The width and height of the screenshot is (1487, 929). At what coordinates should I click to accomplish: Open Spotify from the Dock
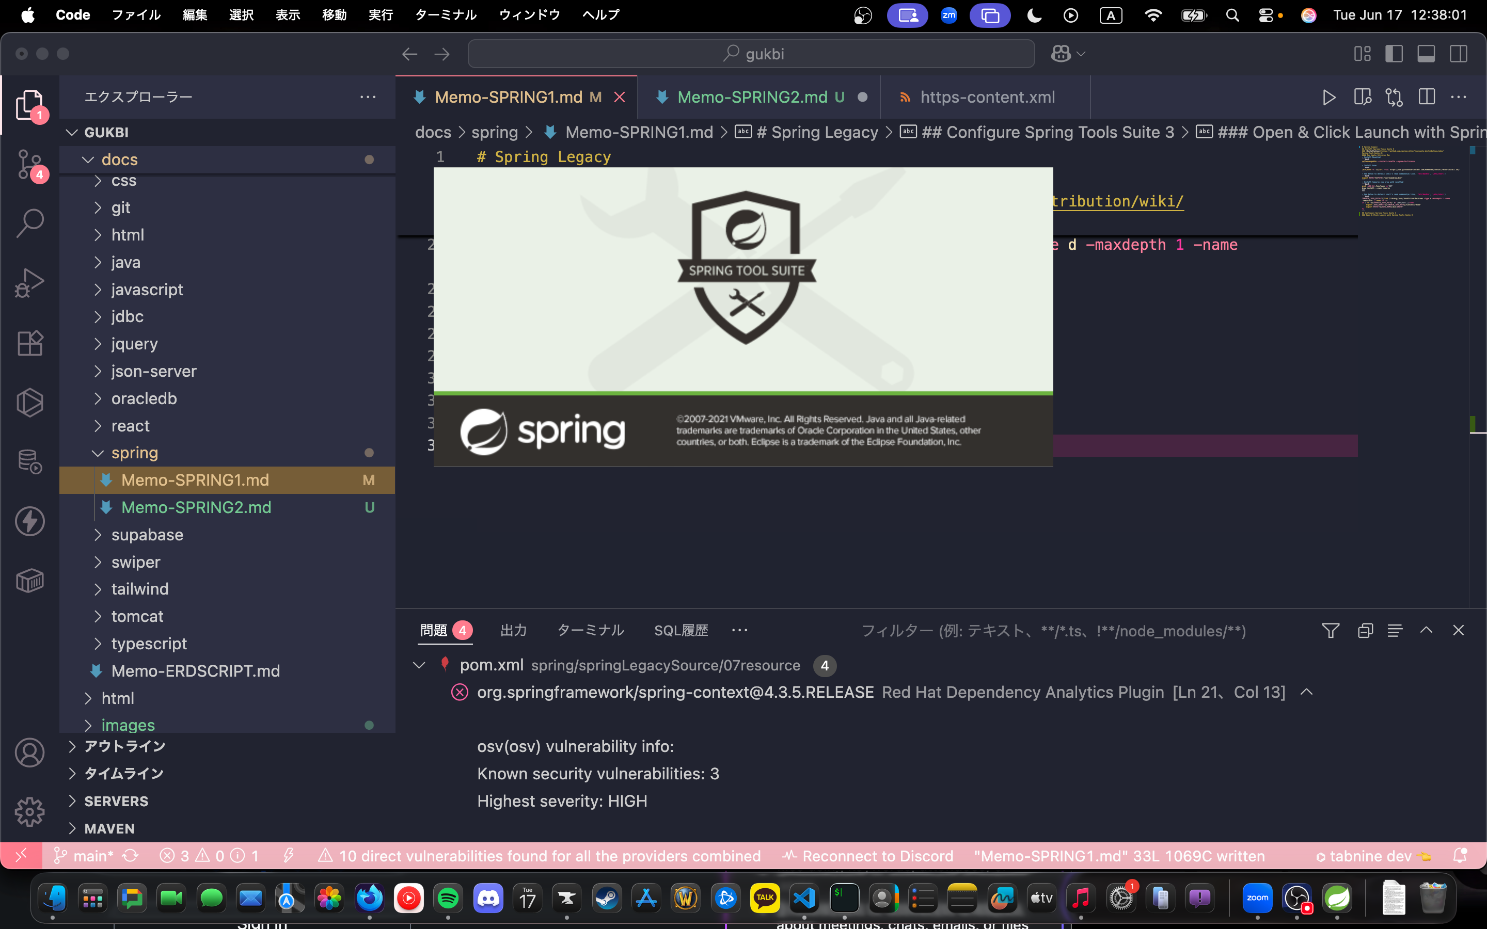click(448, 899)
